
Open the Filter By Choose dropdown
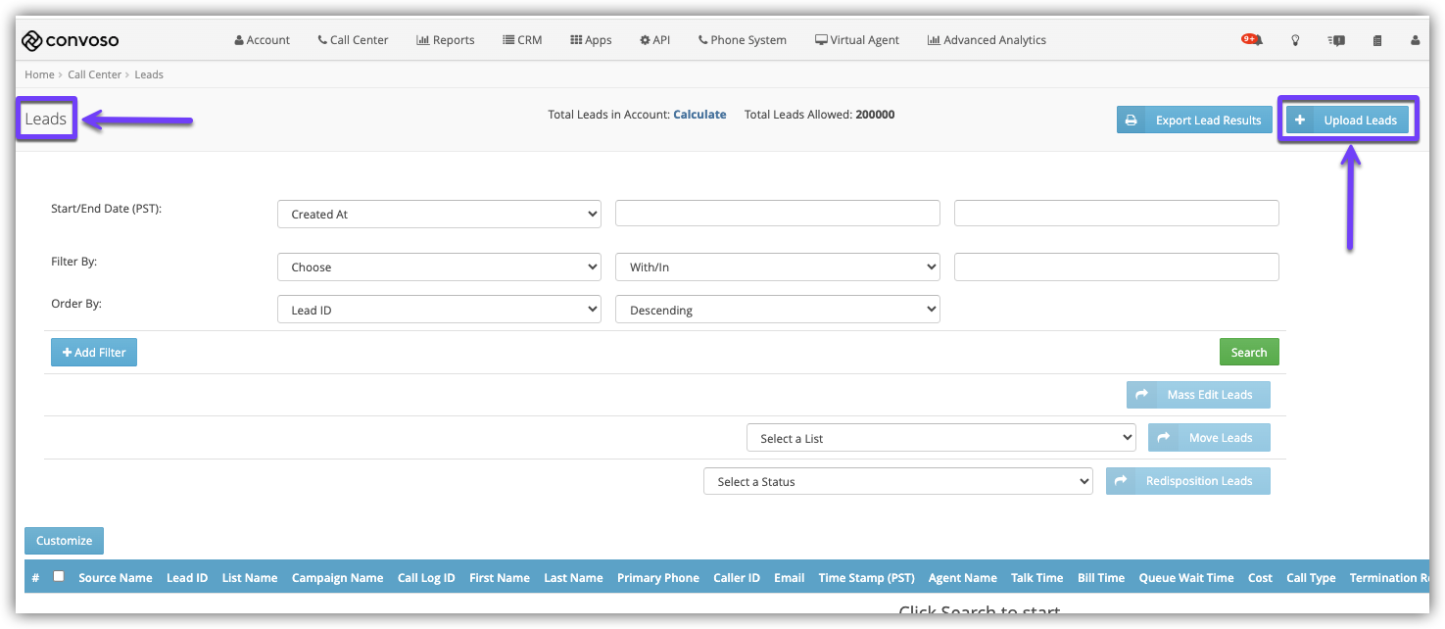pyautogui.click(x=439, y=266)
